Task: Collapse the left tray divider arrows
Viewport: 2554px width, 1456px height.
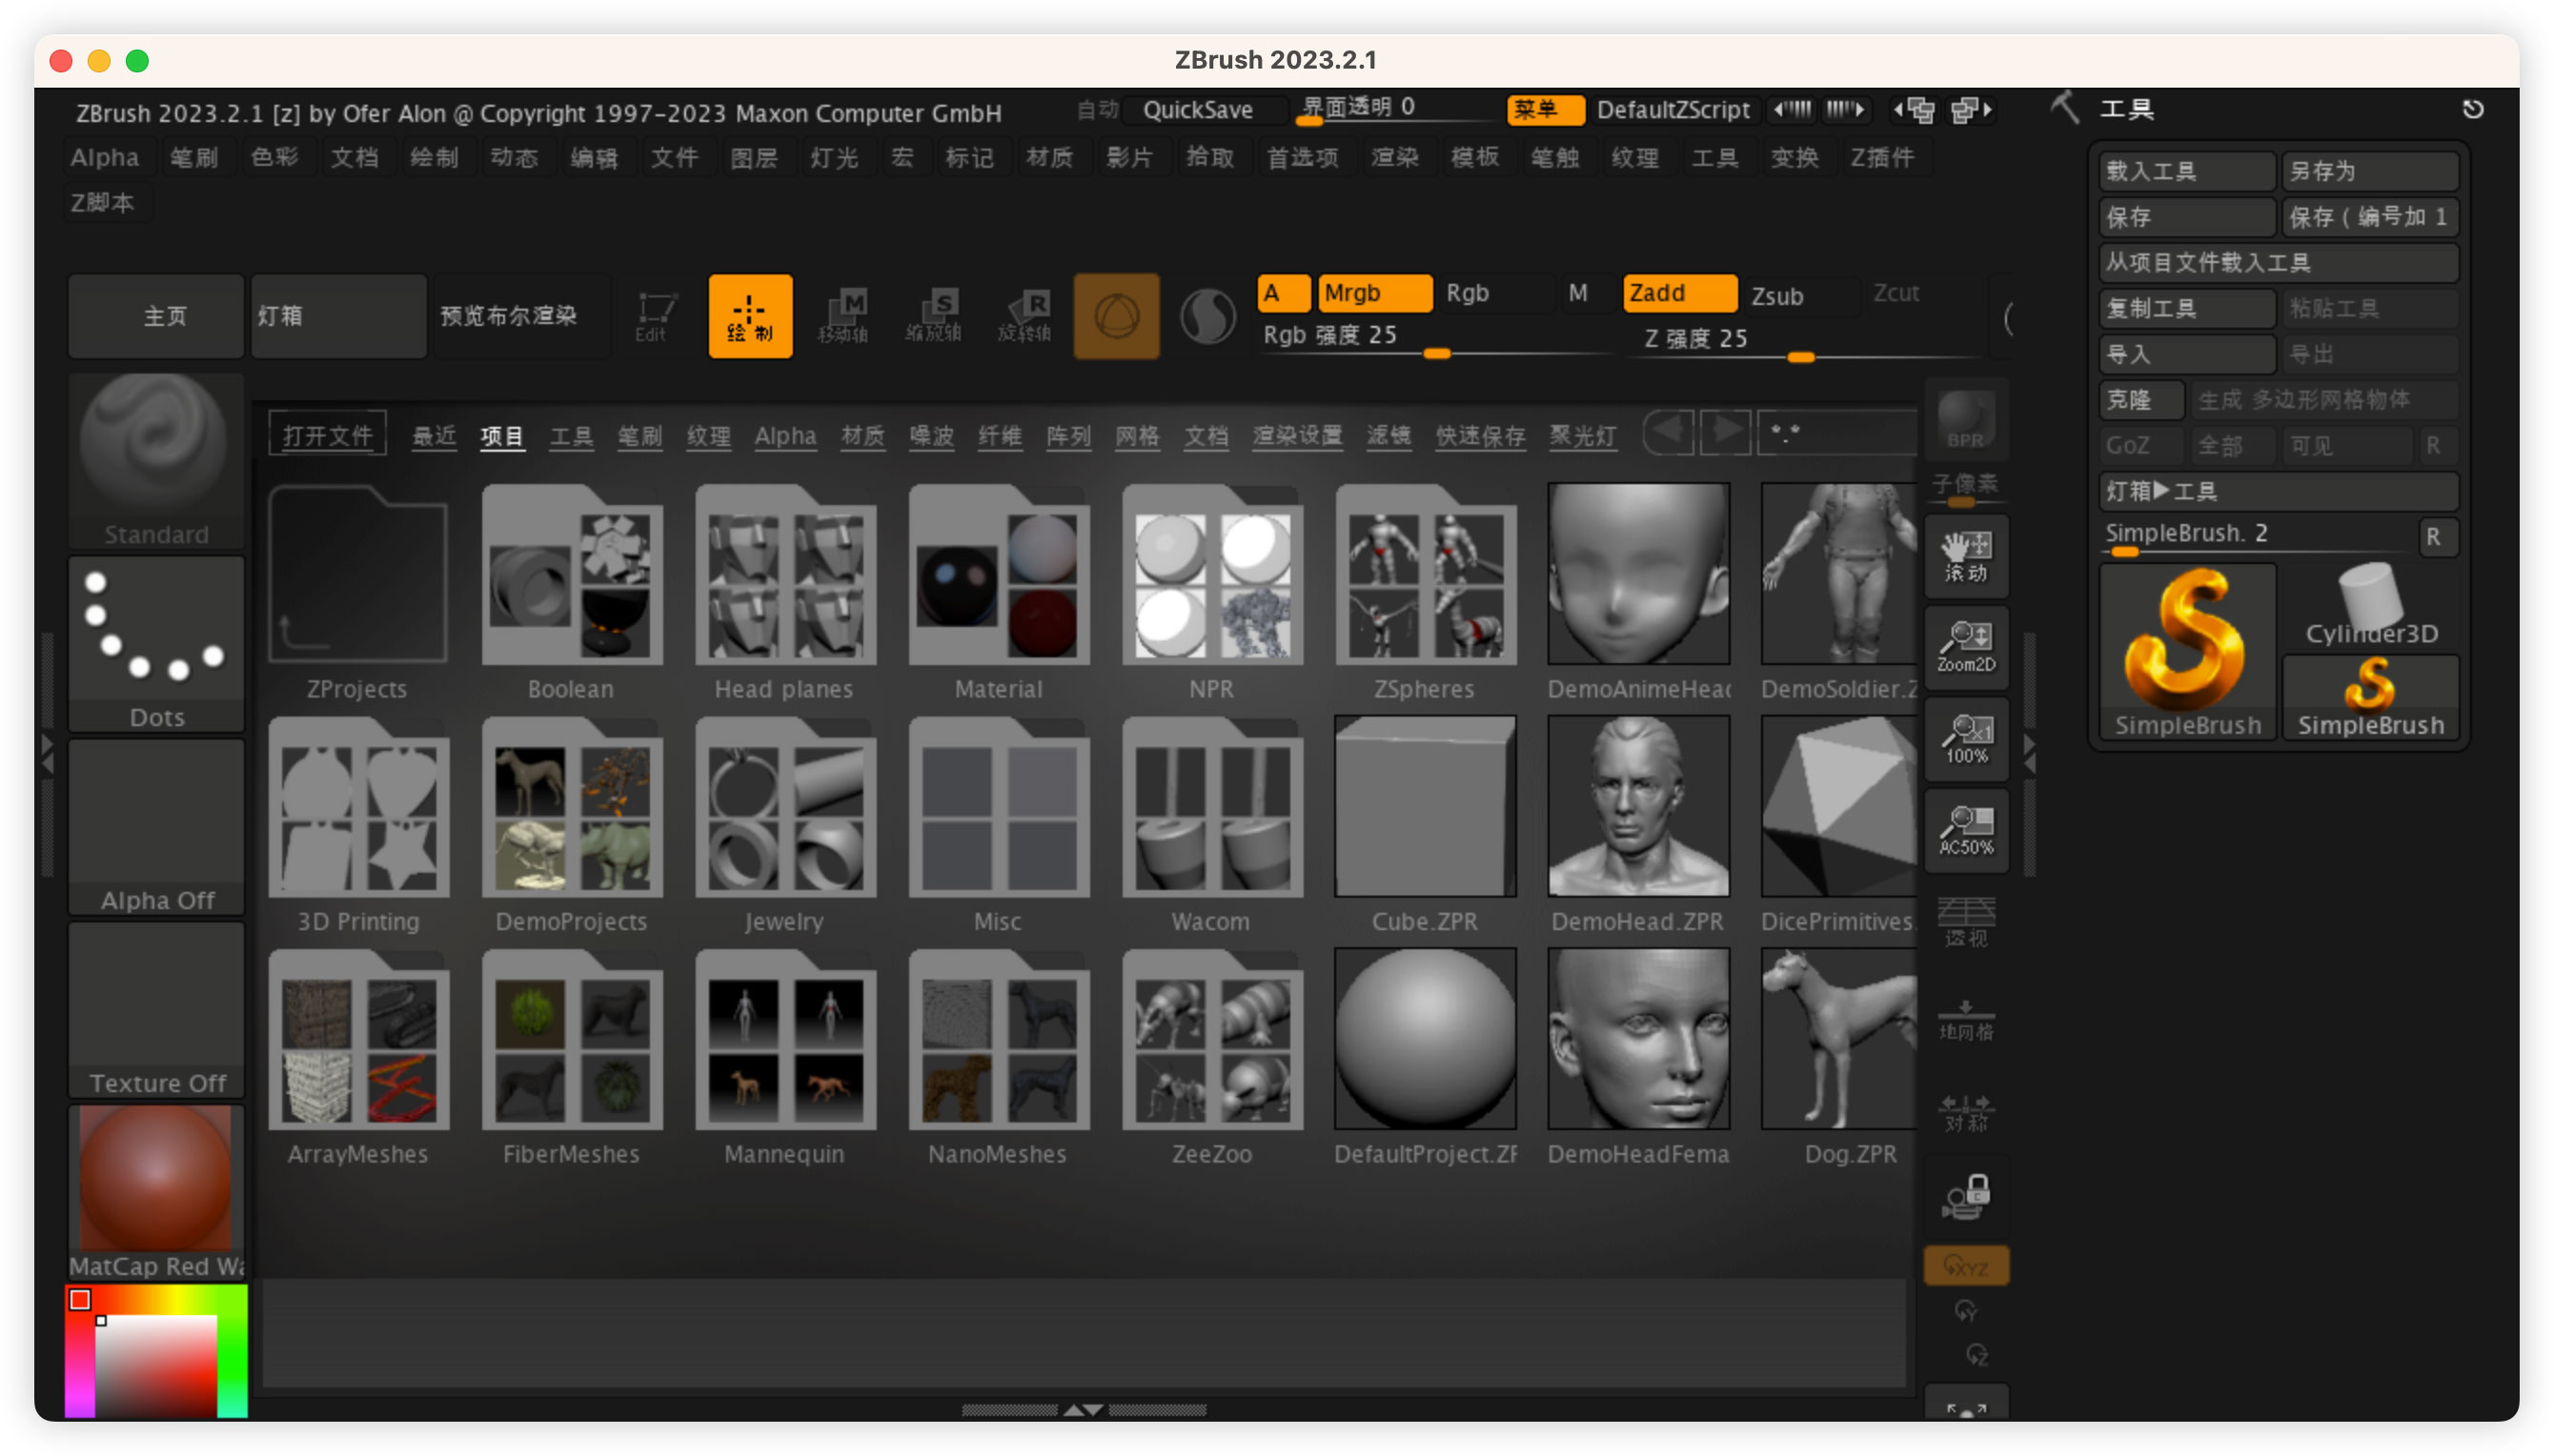Action: tap(45, 754)
